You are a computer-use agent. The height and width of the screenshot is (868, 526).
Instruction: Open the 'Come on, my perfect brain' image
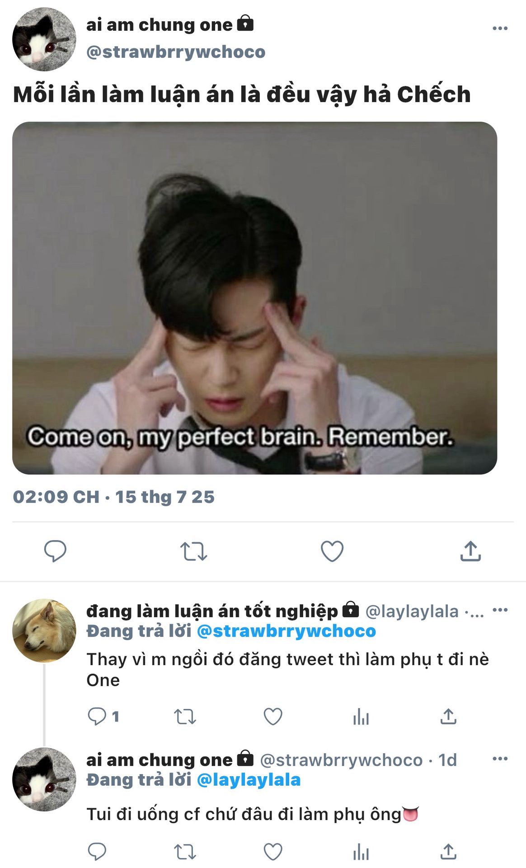254,298
